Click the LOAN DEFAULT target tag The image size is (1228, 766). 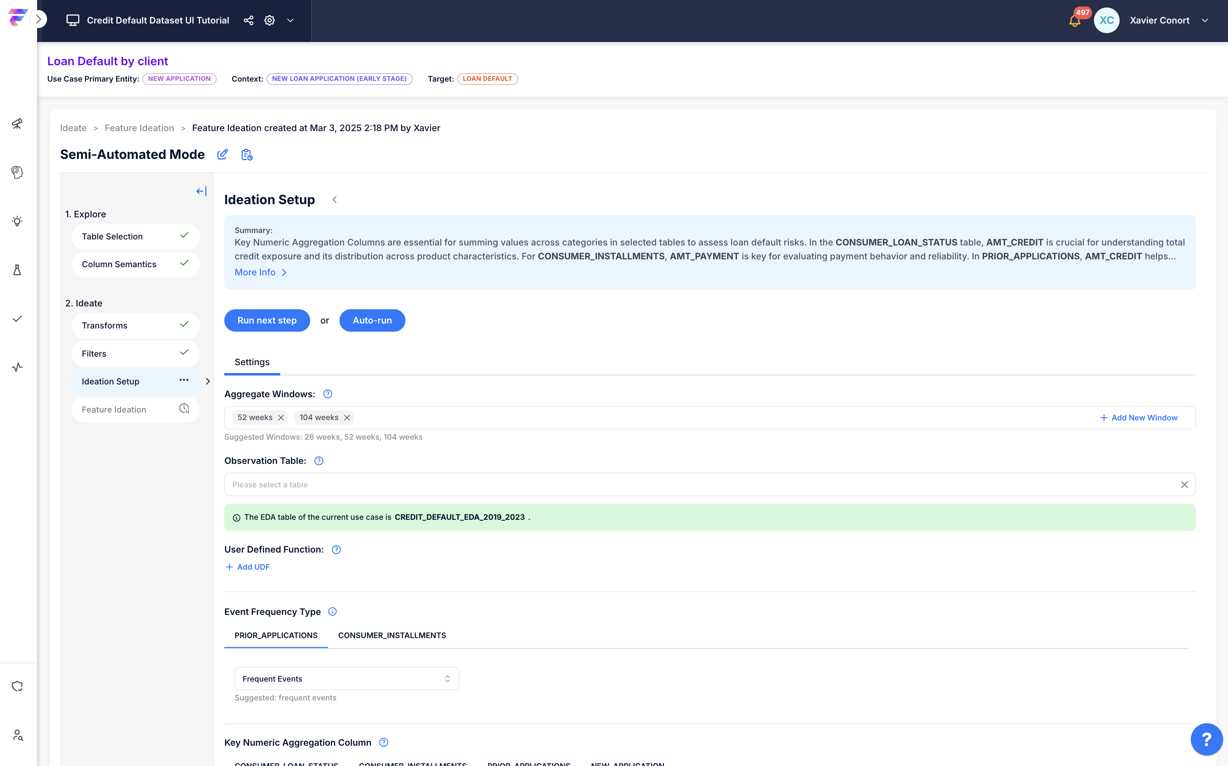[x=487, y=78]
